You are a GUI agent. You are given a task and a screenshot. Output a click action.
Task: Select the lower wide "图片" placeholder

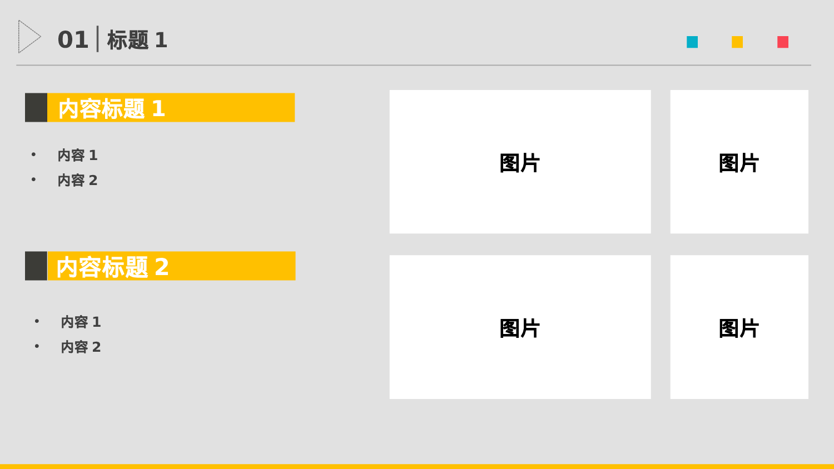[520, 327]
